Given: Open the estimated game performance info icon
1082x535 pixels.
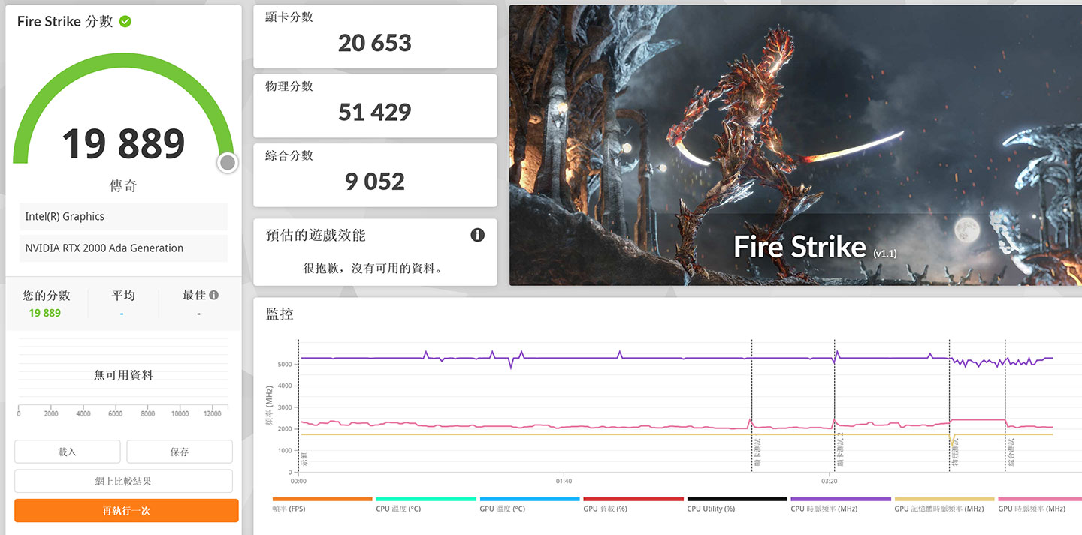Looking at the screenshot, I should 477,234.
